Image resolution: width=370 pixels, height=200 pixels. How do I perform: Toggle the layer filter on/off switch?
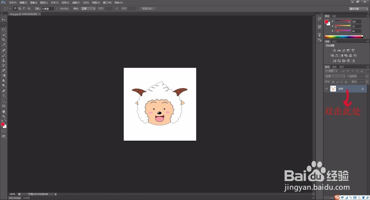pos(368,70)
